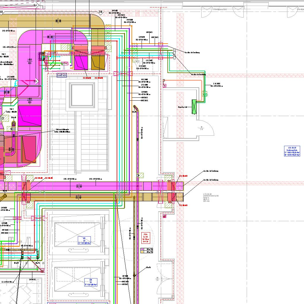
Task: Click the green hatched box on the vertical magenta duct
Action: pos(140,175)
